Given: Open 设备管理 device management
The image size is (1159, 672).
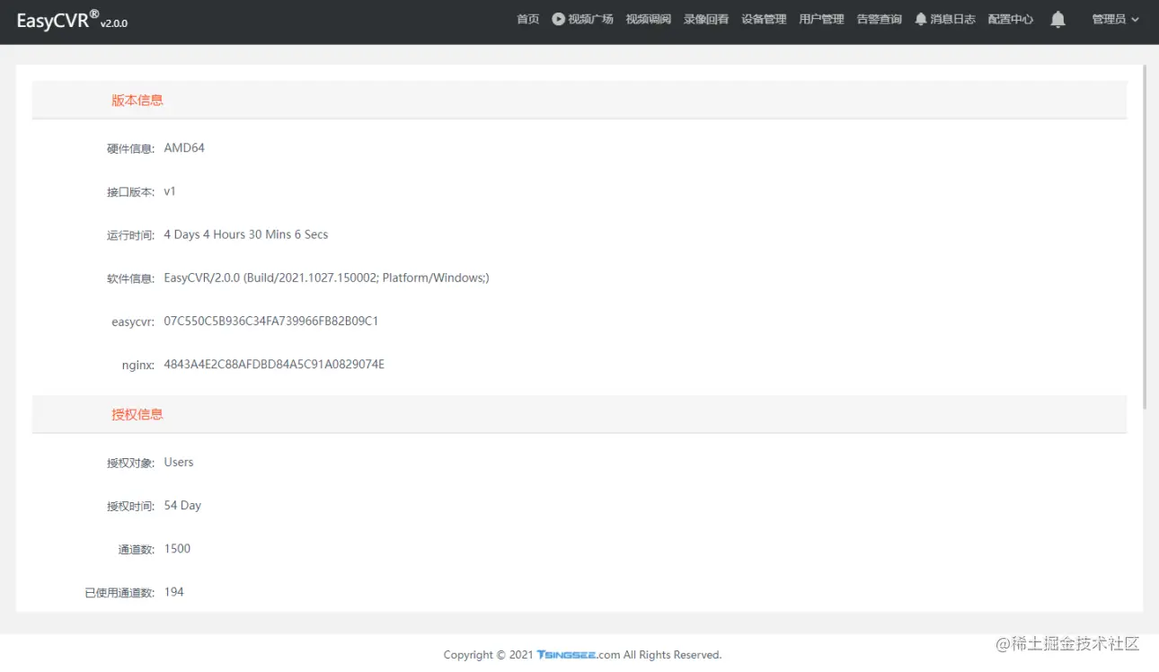Looking at the screenshot, I should click(x=764, y=19).
